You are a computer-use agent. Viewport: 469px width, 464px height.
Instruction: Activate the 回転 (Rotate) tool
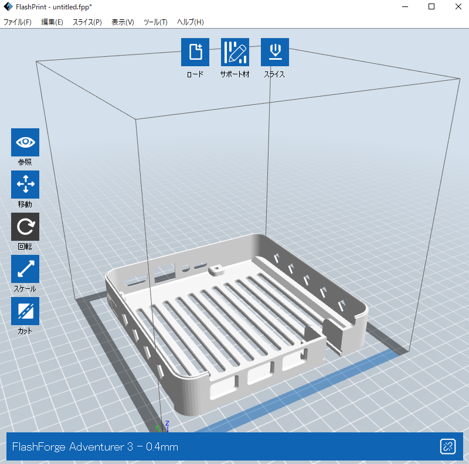25,227
